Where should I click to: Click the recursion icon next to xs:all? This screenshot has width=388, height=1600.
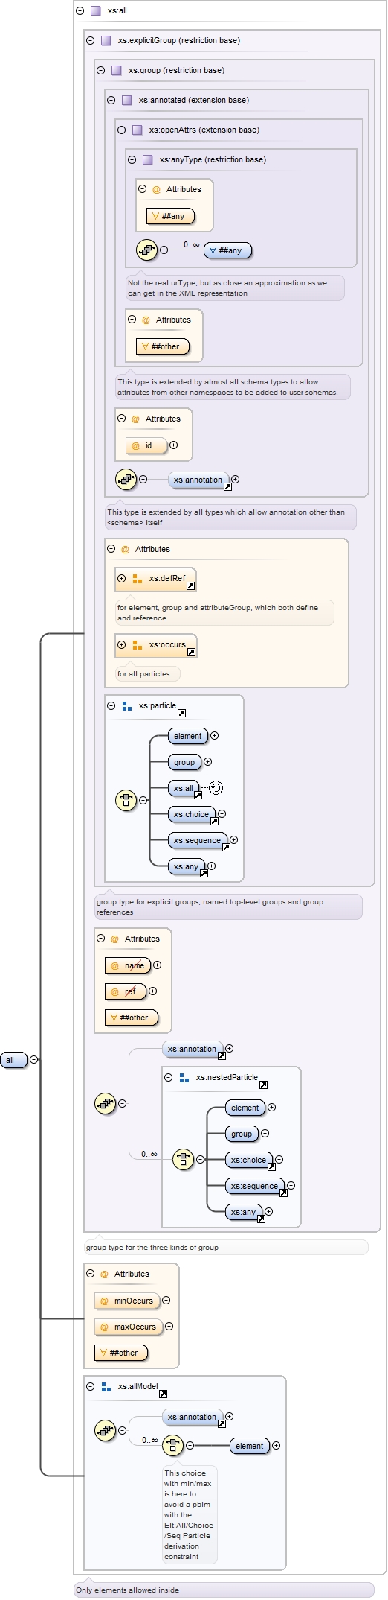(x=216, y=787)
